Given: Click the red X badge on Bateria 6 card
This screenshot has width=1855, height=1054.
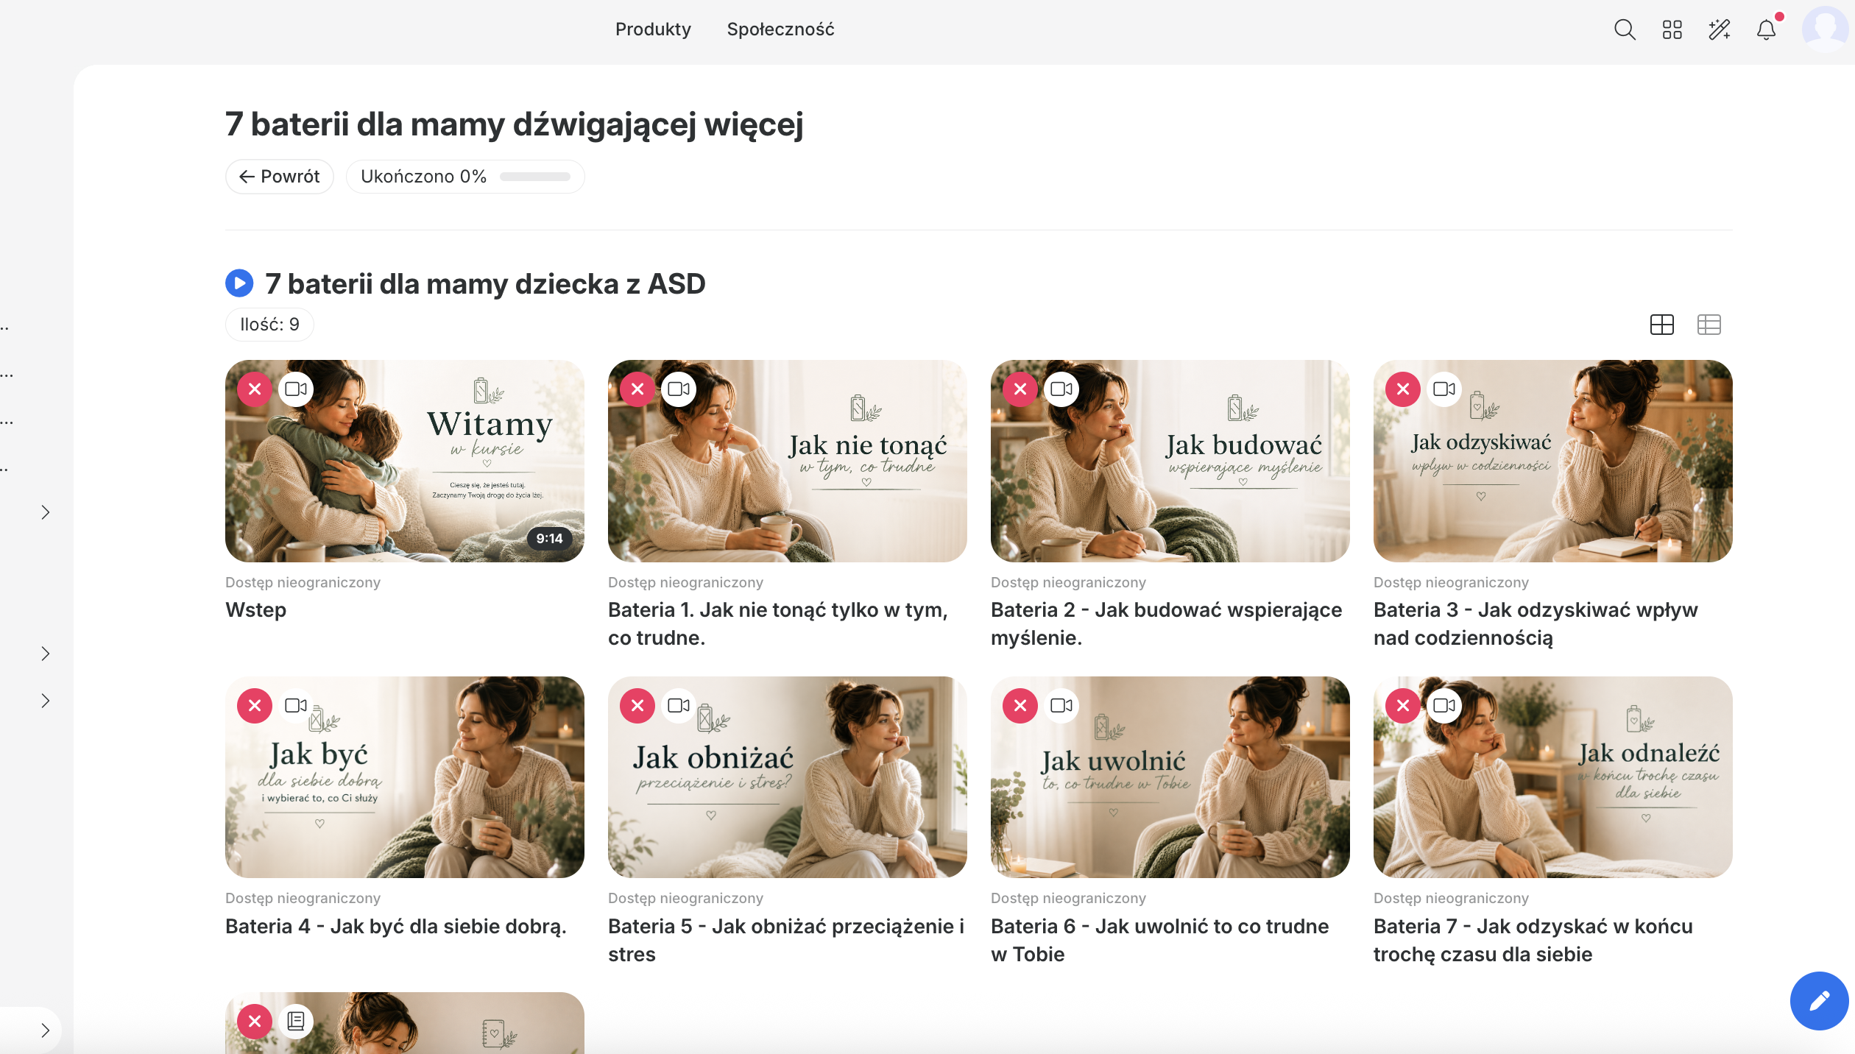Looking at the screenshot, I should (1020, 705).
